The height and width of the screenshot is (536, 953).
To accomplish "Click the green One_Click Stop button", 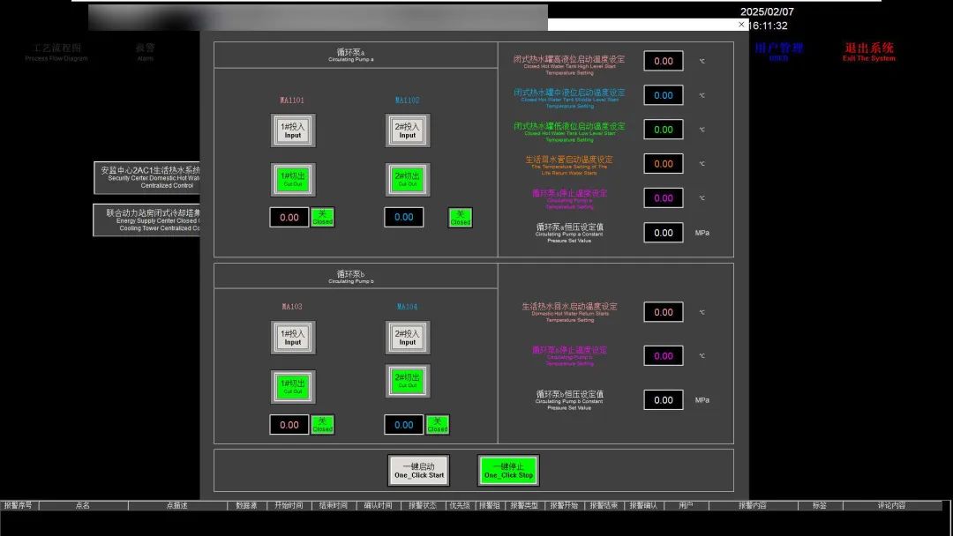I will click(x=508, y=471).
